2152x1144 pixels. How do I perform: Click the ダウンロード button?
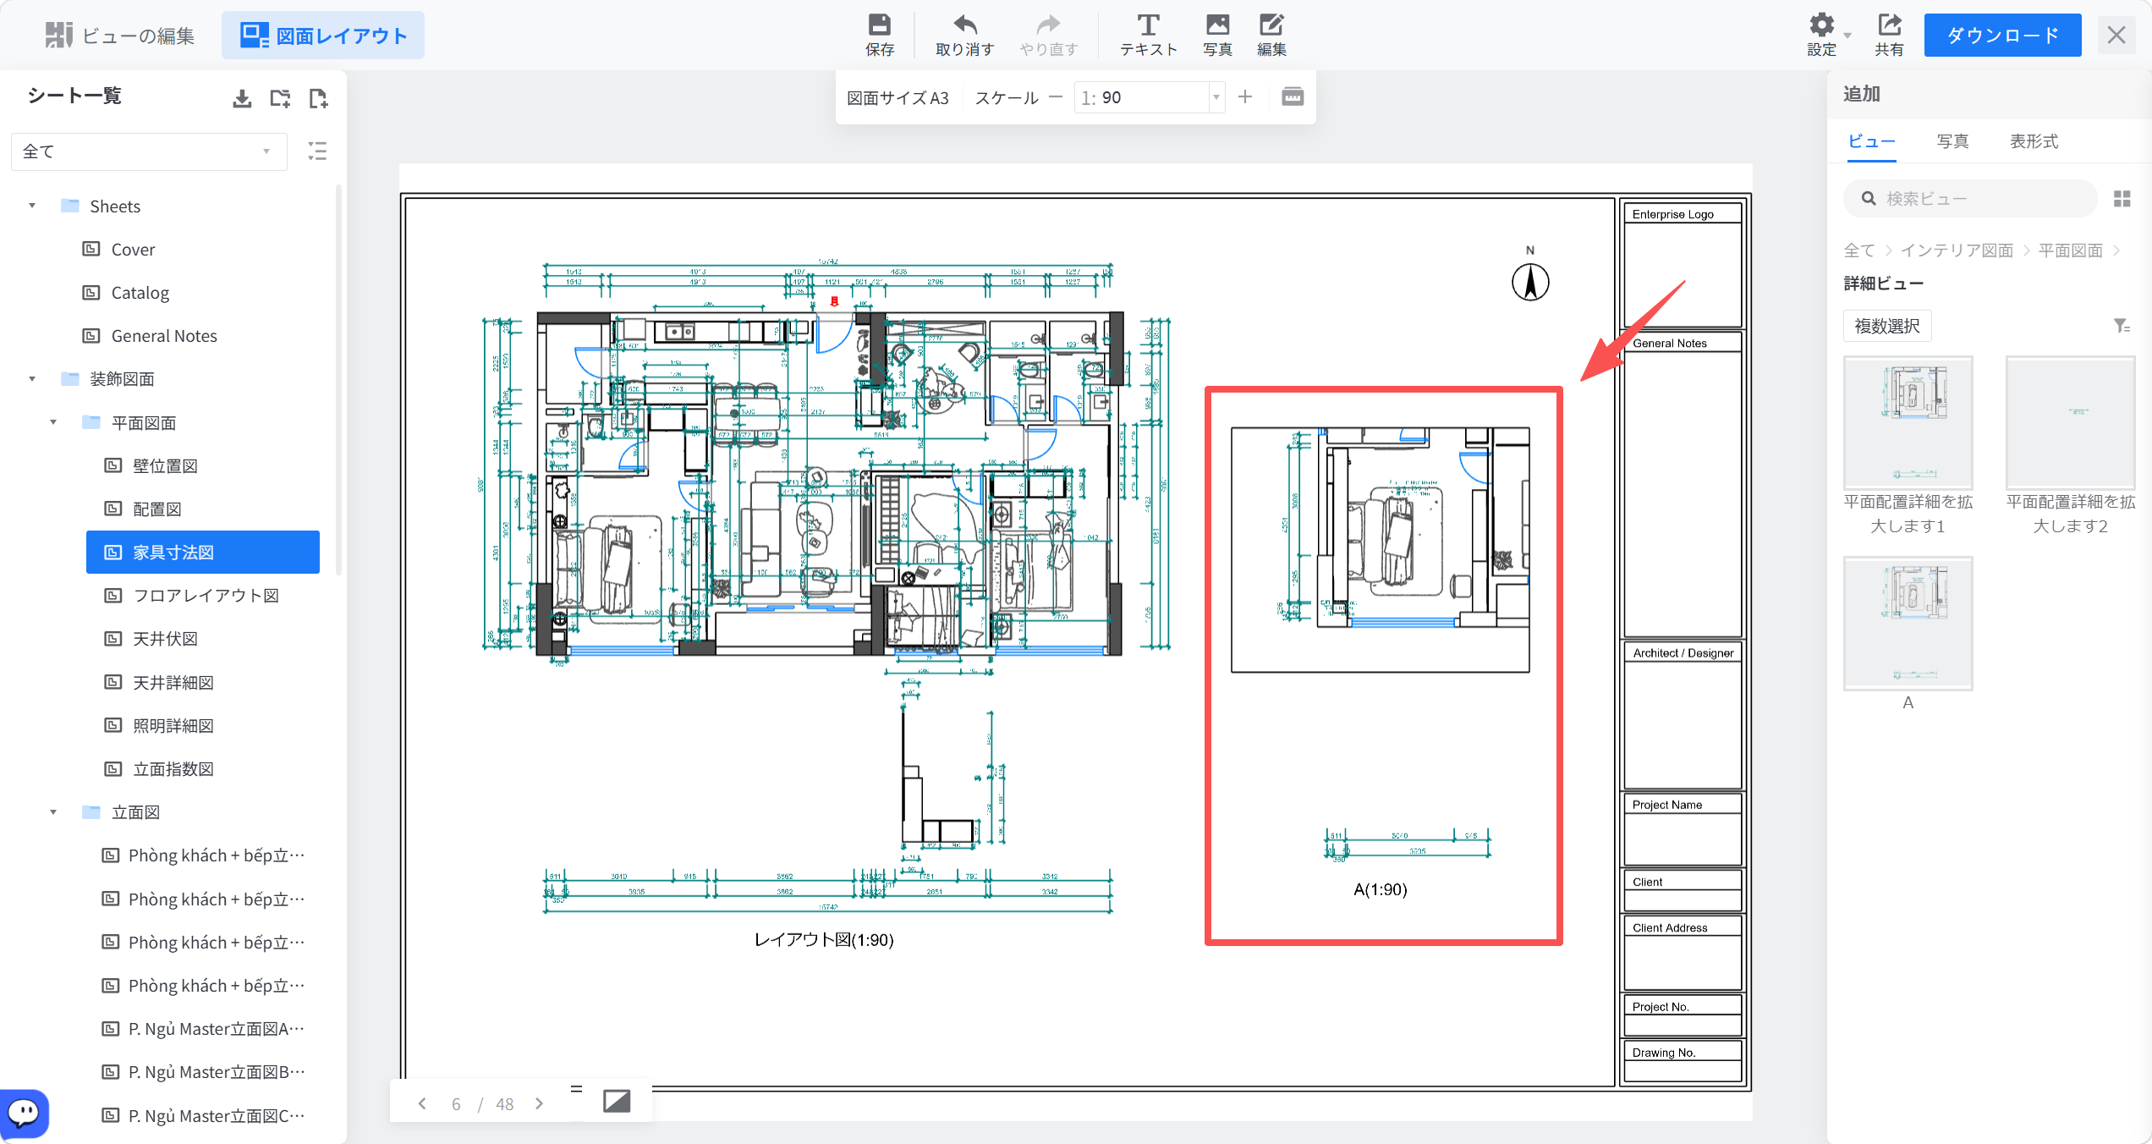(2002, 36)
